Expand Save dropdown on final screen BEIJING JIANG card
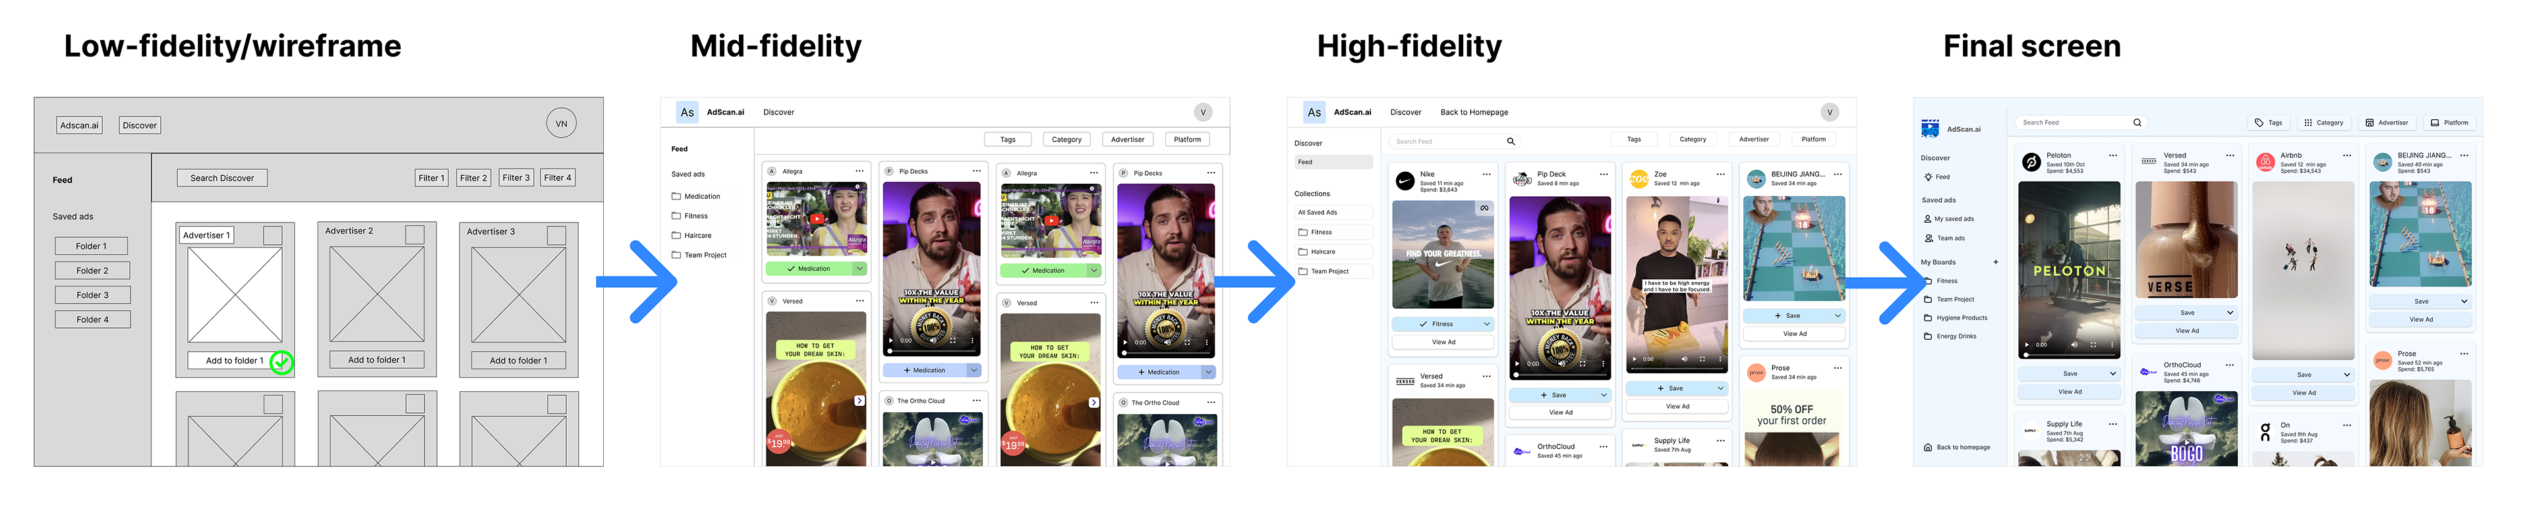 [2463, 301]
